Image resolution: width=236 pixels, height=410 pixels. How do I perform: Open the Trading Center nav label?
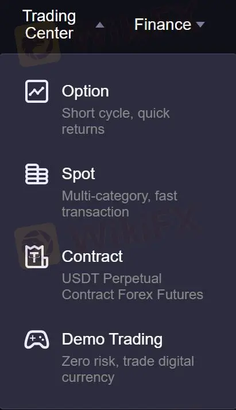point(49,25)
